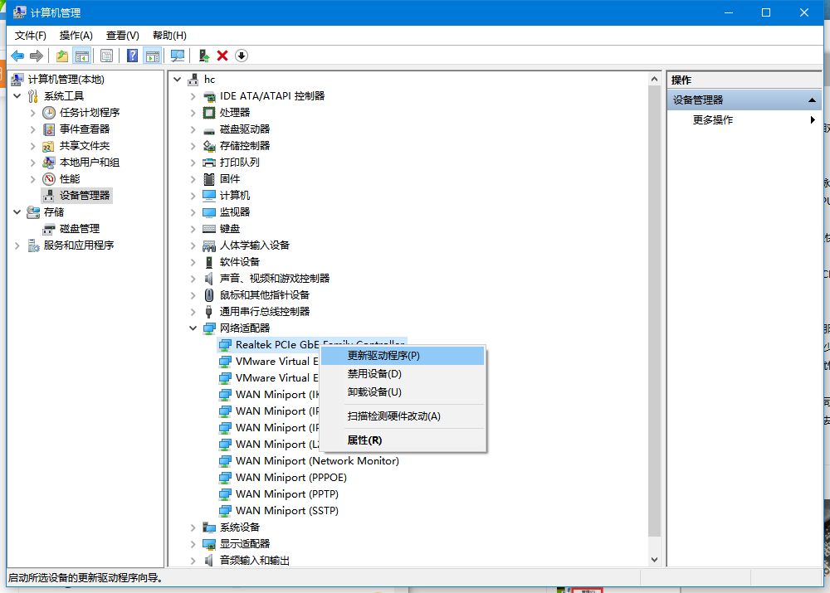Open the 操作(A) menu
This screenshot has width=830, height=593.
pos(76,36)
